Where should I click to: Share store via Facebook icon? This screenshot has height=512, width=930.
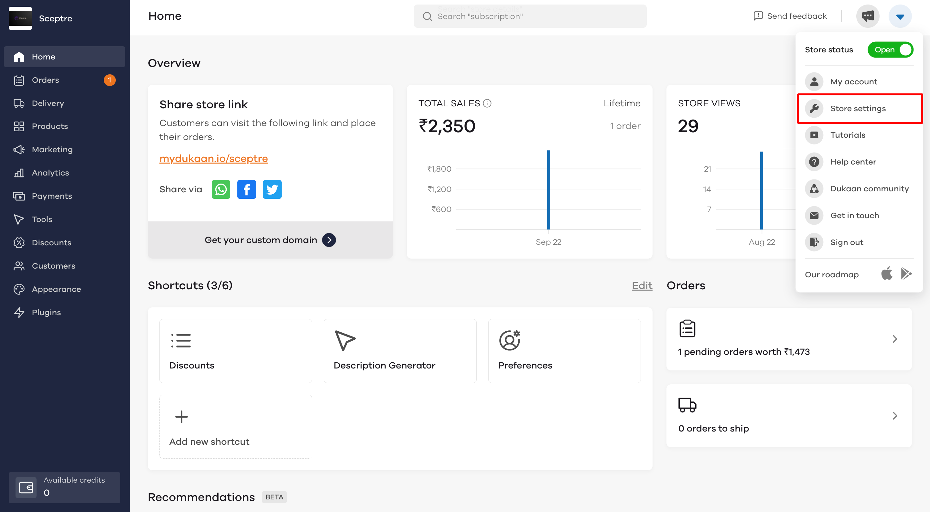click(247, 189)
